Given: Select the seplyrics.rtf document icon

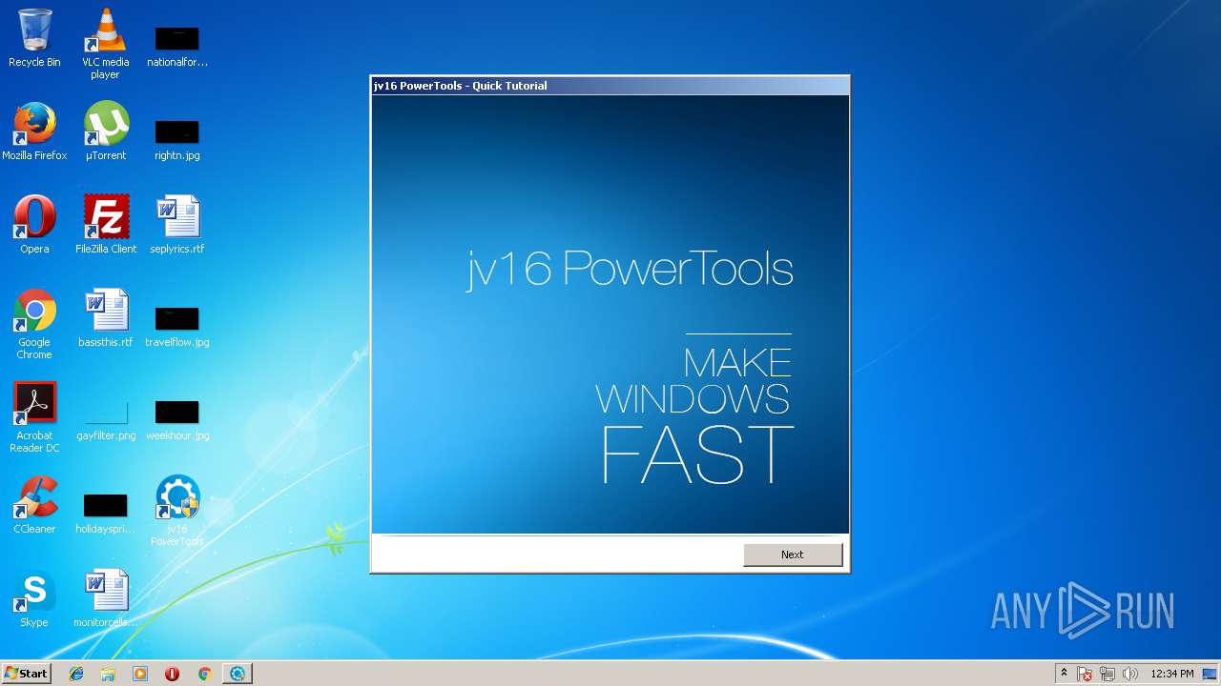Looking at the screenshot, I should point(177,225).
